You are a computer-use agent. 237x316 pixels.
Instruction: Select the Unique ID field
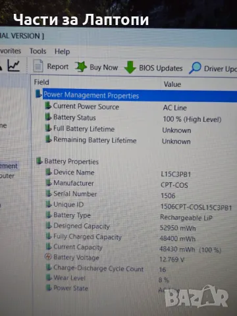pyautogui.click(x=68, y=205)
